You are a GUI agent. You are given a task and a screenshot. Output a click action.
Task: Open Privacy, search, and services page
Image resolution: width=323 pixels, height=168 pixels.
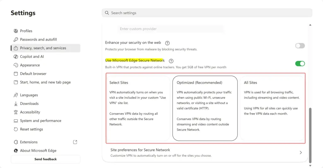point(45,48)
